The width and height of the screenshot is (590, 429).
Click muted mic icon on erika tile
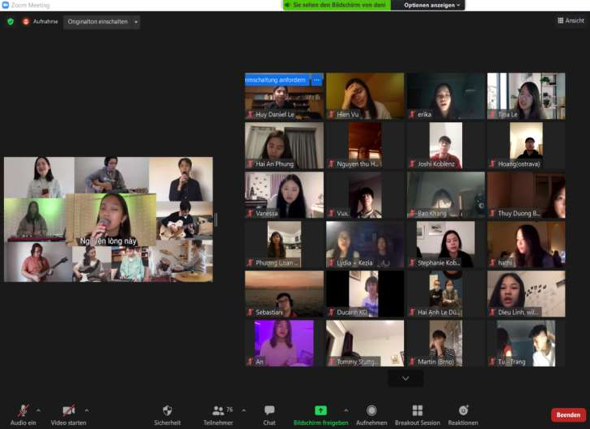412,114
